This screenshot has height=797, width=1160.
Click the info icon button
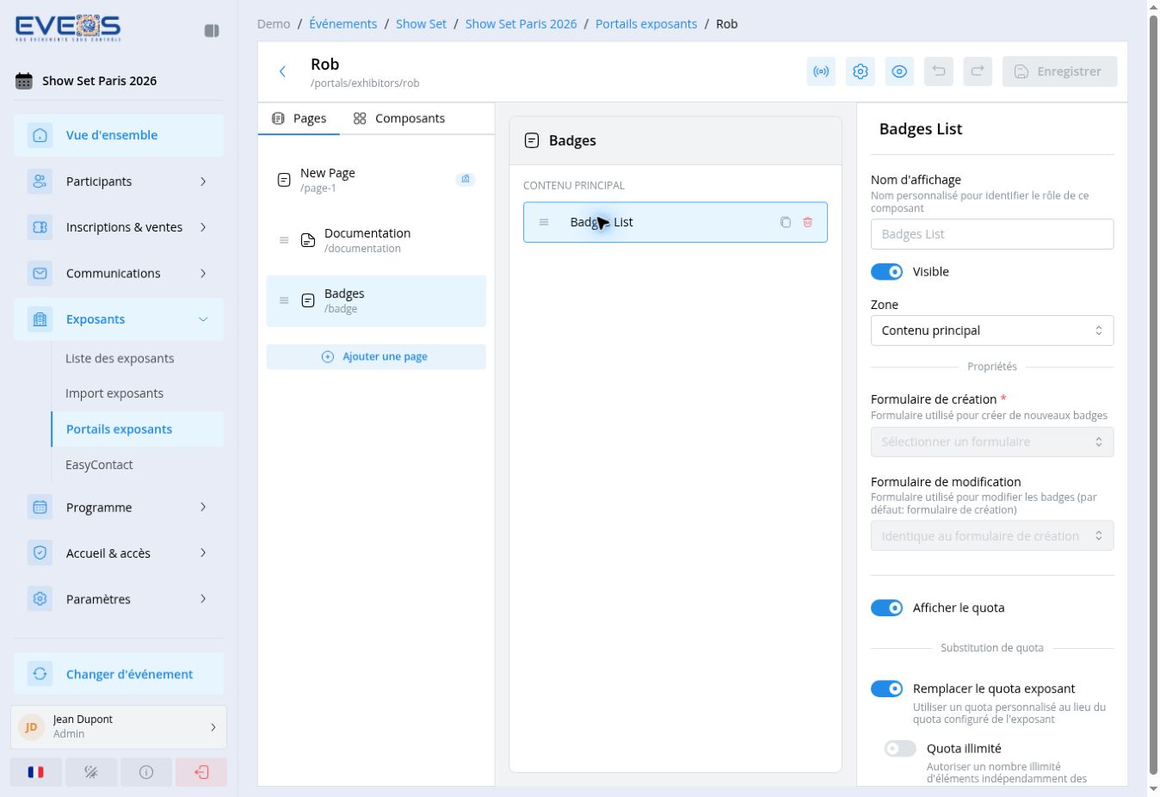[146, 772]
